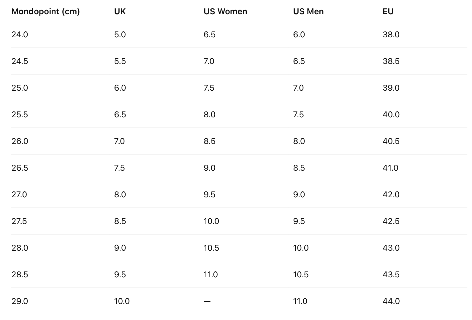Select the EU 43.5 cell
Image resolution: width=472 pixels, height=320 pixels.
point(391,275)
